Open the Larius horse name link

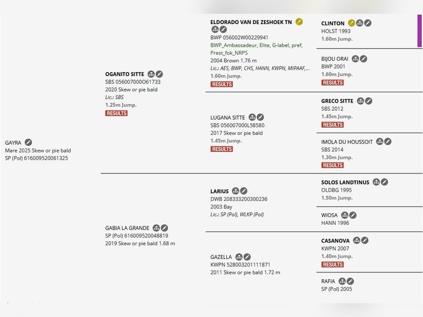click(219, 191)
